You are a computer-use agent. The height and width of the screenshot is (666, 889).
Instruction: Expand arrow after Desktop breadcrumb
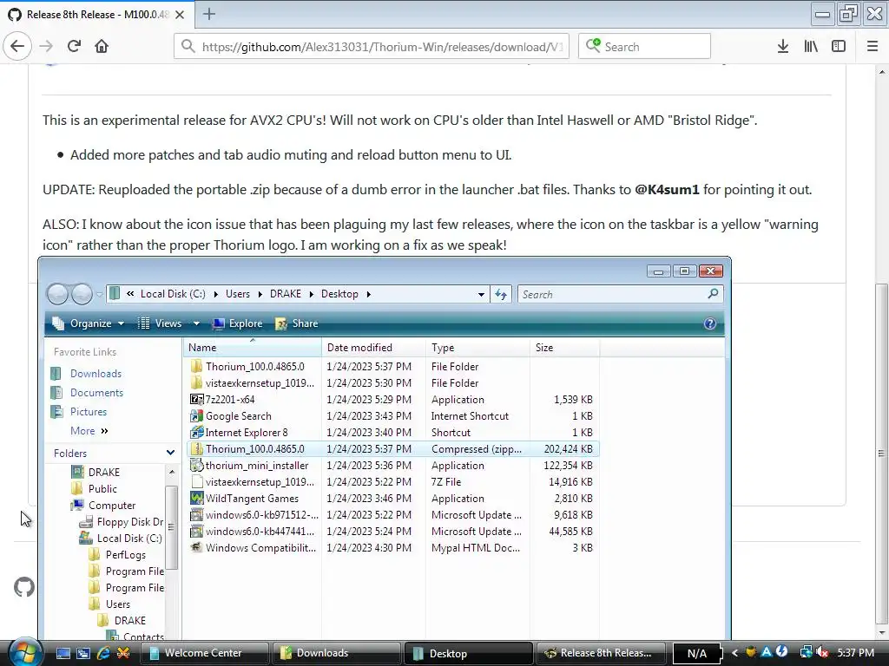click(368, 295)
